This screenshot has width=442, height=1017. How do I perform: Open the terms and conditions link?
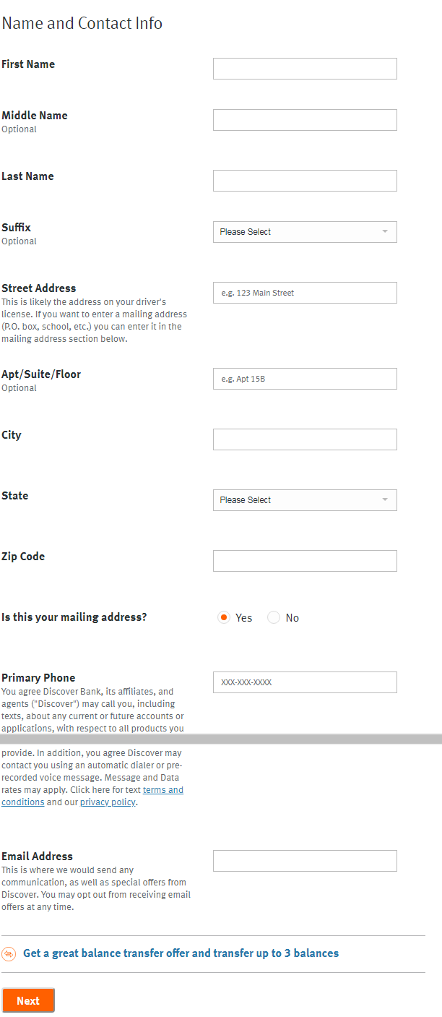[x=162, y=789]
